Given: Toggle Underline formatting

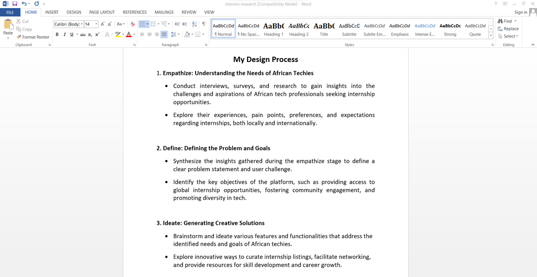Looking at the screenshot, I should click(x=71, y=34).
